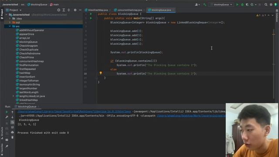The image size is (279, 157).
Task: Collapse the src folder
Action: (10, 26)
